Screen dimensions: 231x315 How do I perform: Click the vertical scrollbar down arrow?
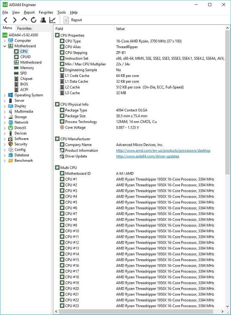(x=227, y=307)
